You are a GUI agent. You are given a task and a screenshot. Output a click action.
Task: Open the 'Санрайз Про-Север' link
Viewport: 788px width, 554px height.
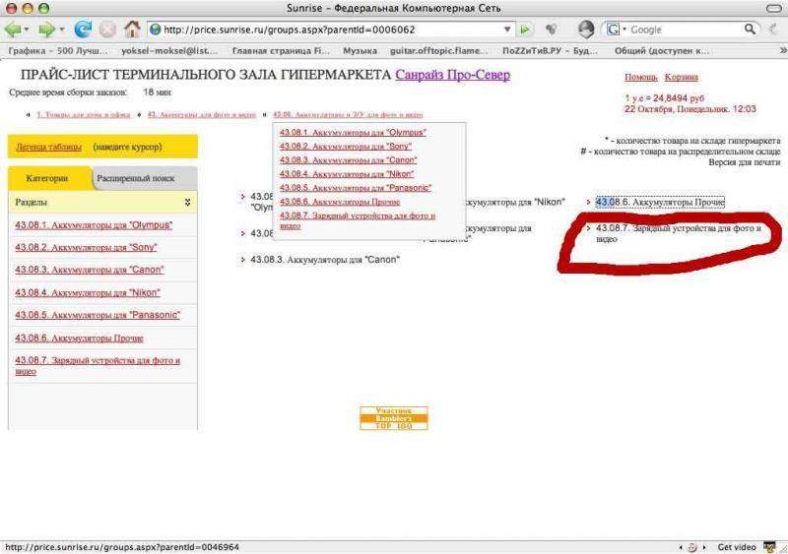[453, 75]
